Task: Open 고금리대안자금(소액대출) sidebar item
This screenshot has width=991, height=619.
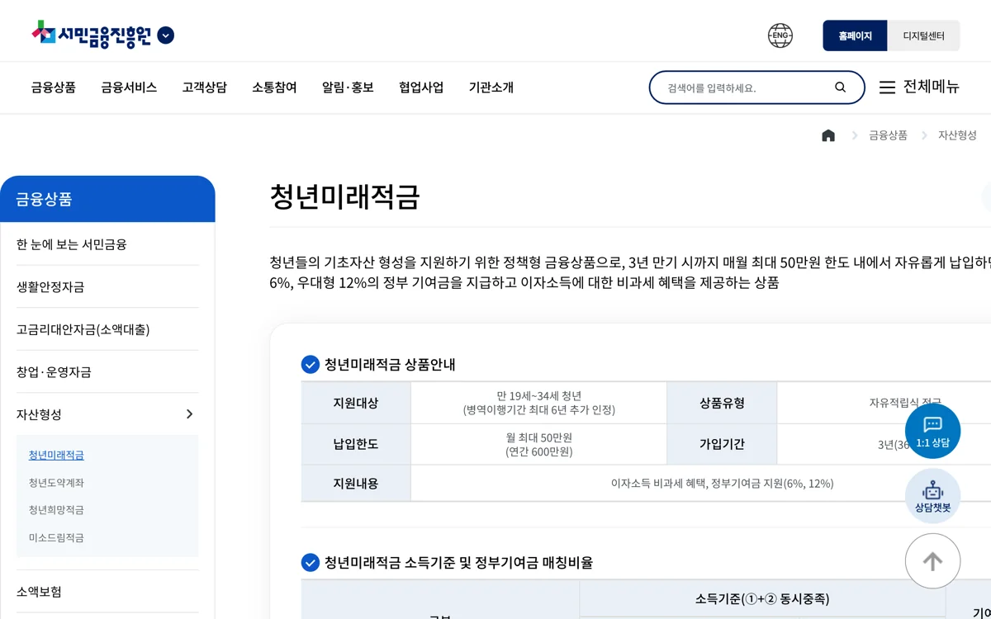Action: pos(107,329)
